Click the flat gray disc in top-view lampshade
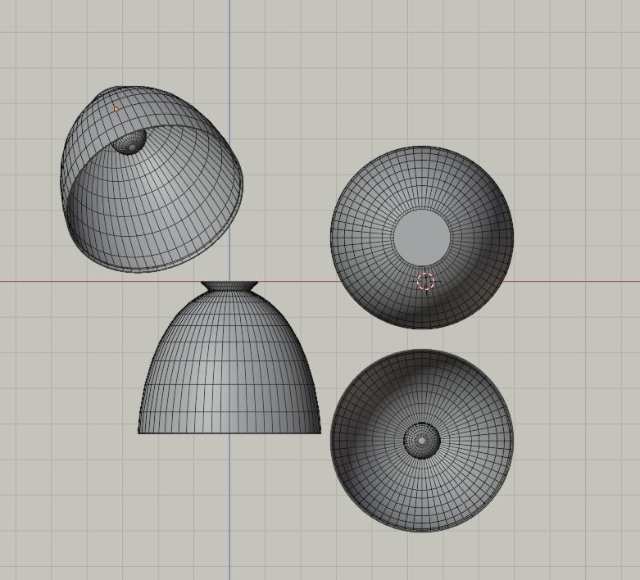Viewport: 640px width, 580px height. pos(422,238)
